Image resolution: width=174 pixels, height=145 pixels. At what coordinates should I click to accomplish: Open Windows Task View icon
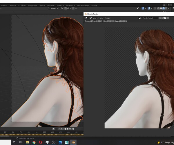pyautogui.click(x=21, y=142)
